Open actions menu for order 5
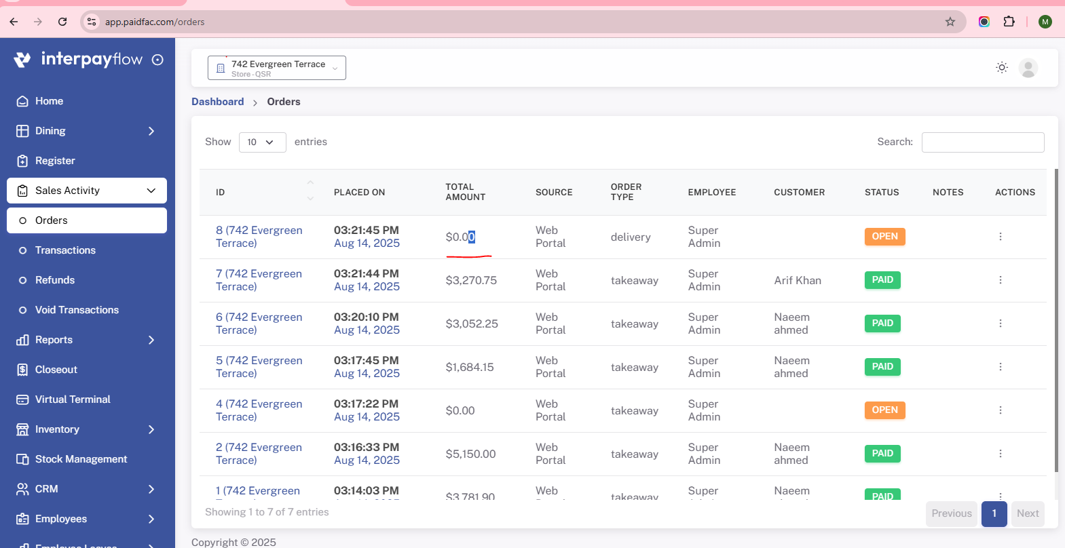Image resolution: width=1065 pixels, height=548 pixels. 1001,367
